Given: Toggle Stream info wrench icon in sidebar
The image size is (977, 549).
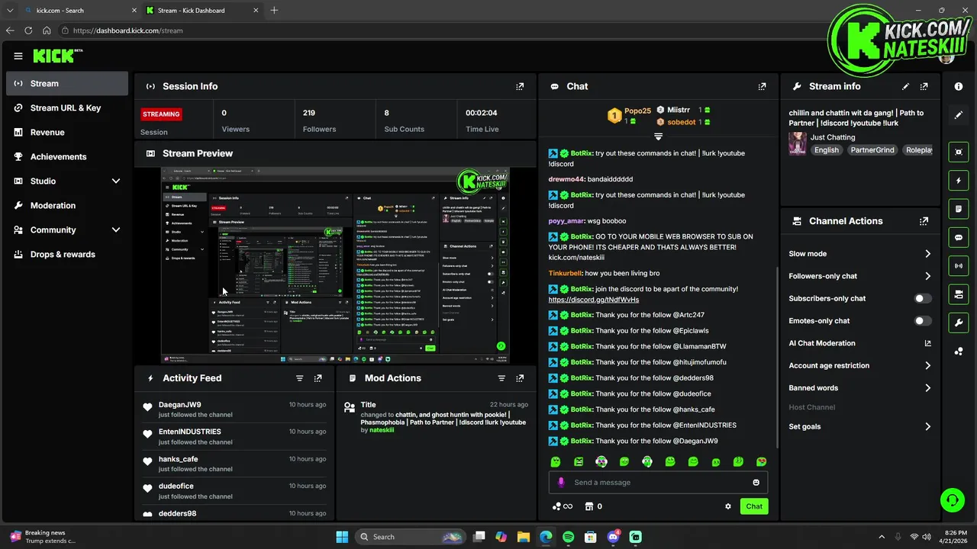Looking at the screenshot, I should point(959,323).
